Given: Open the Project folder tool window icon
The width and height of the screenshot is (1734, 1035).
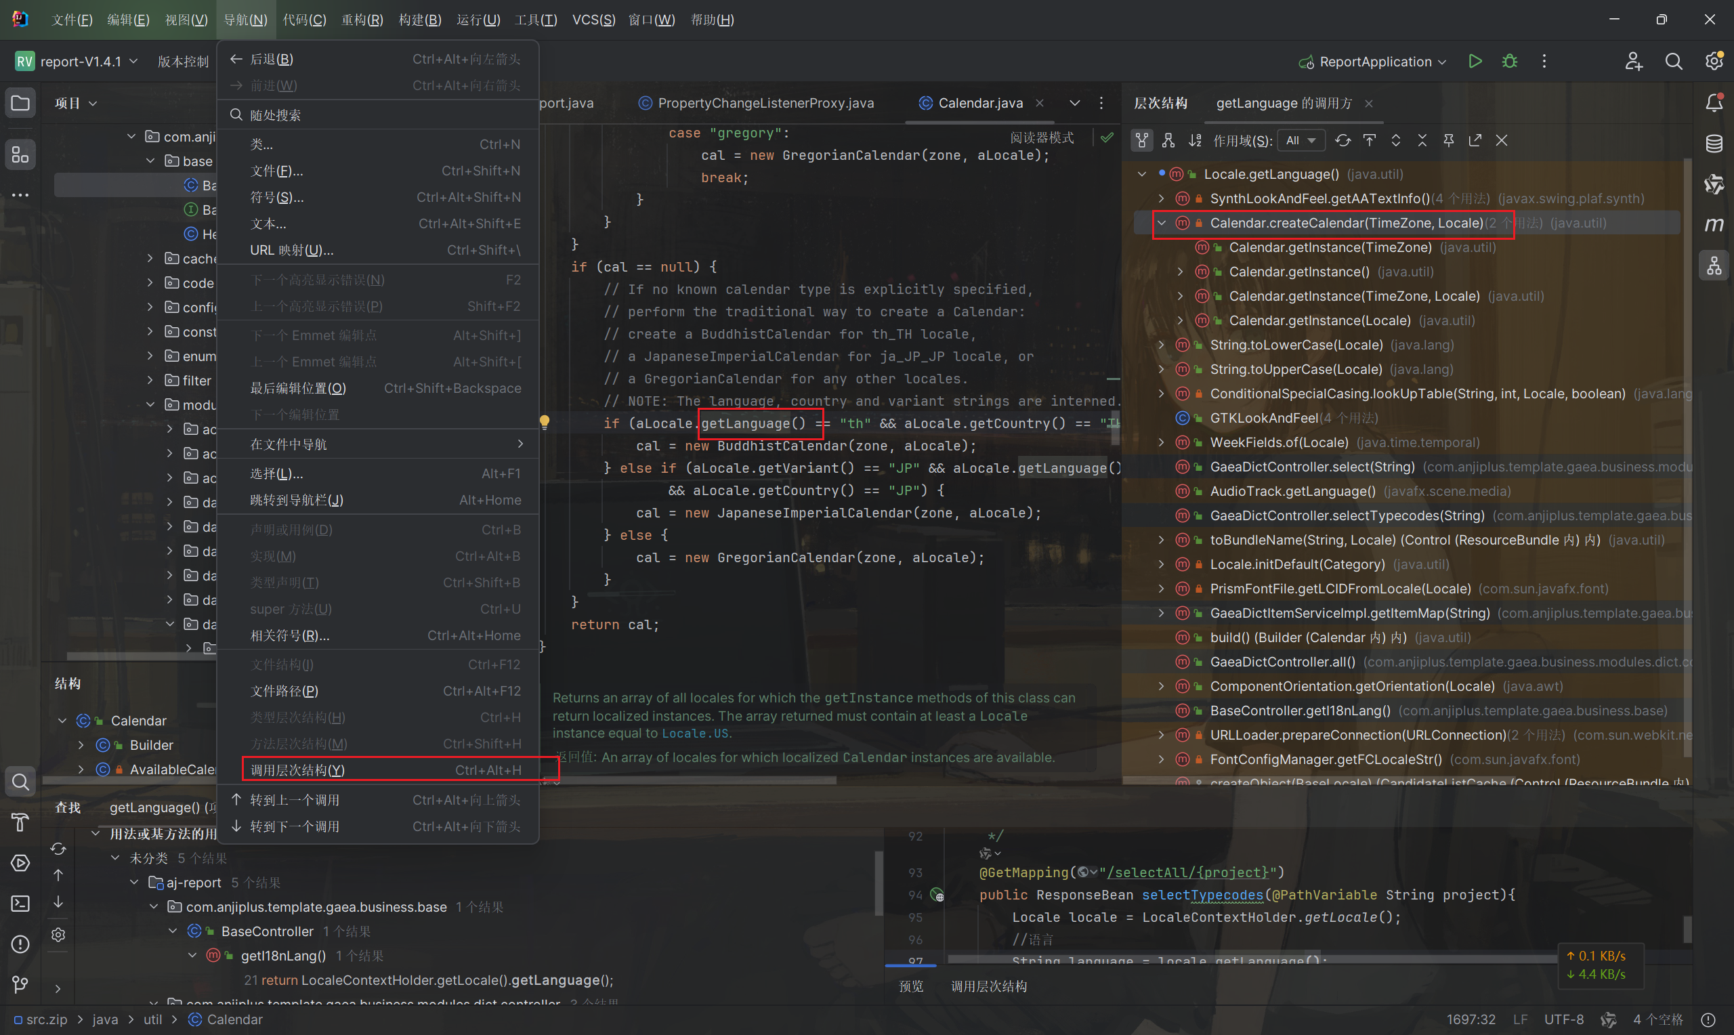Looking at the screenshot, I should click(20, 103).
